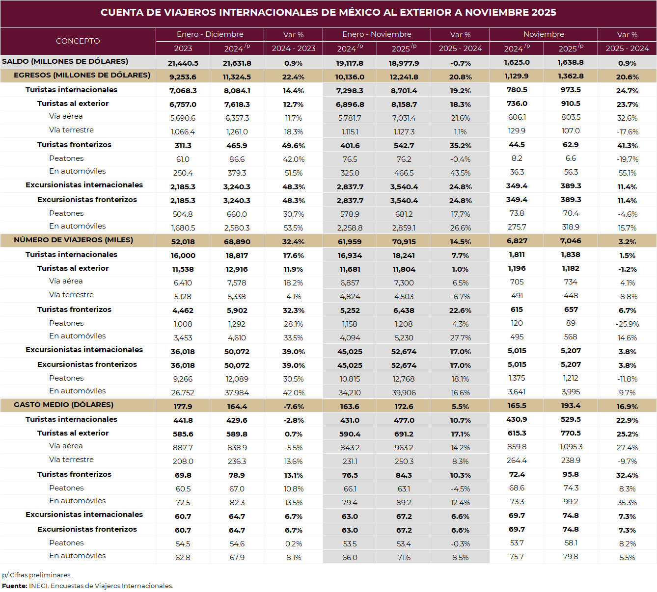Select the SALDO (MILLONES DE DÓLARES) row label
The image size is (657, 592).
pos(65,61)
